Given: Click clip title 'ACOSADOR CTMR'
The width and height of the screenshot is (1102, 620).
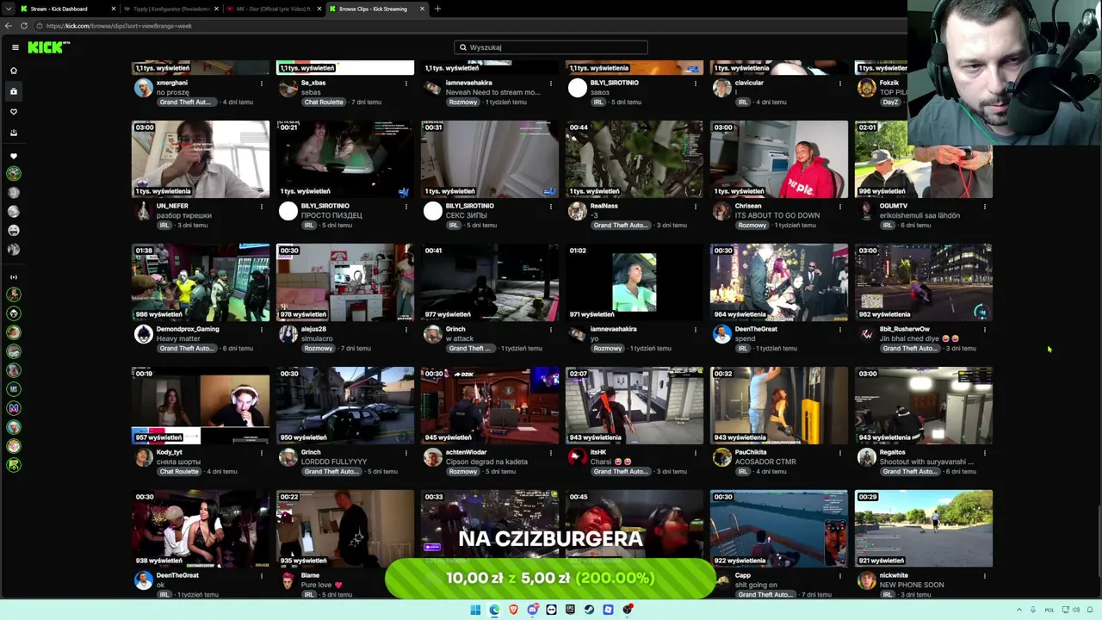Looking at the screenshot, I should click(765, 462).
